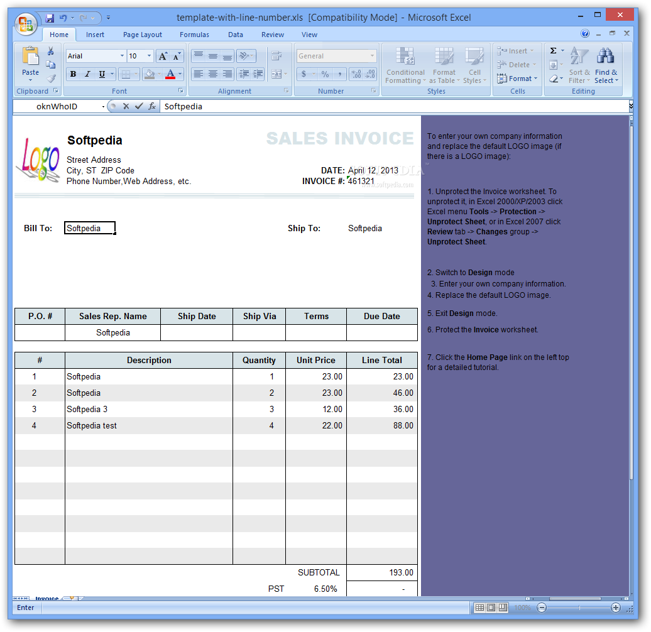Activate the Format Painter brush
This screenshot has height=632, width=651.
pos(51,78)
